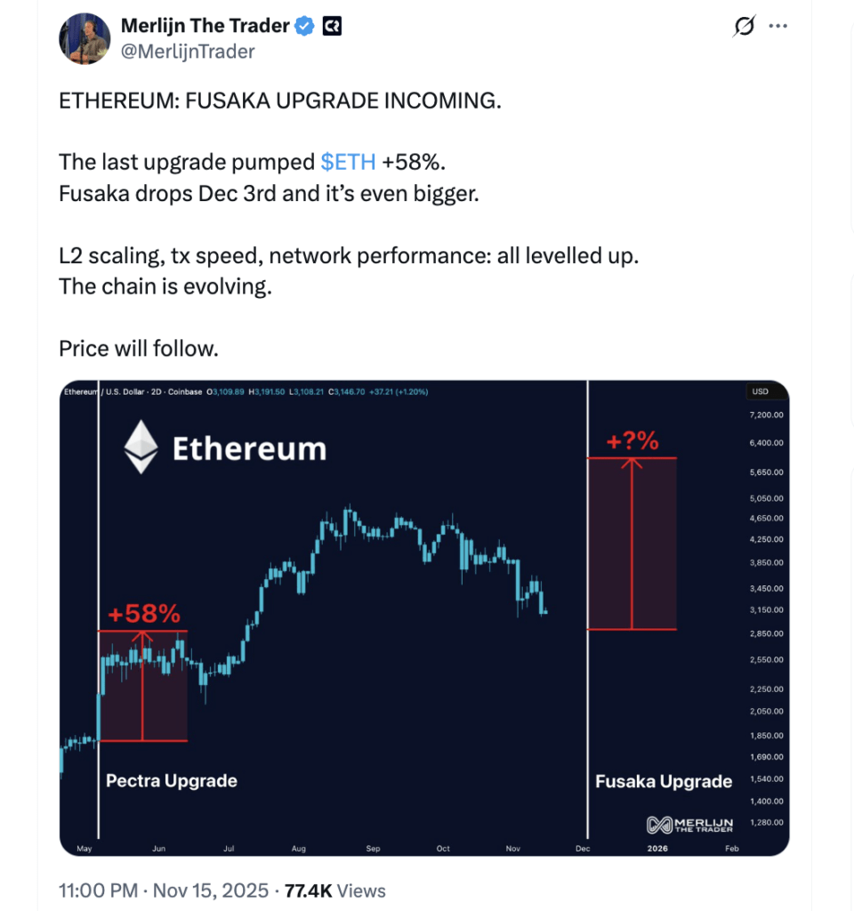
Task: Click the 2026 label on time axis
Action: (x=657, y=849)
